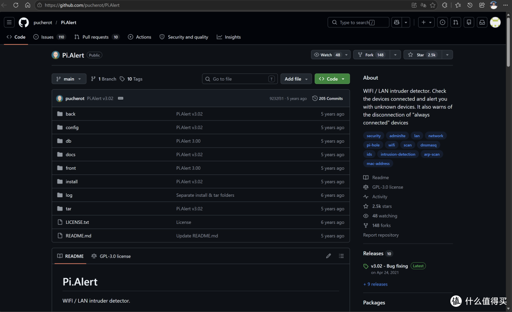Open Security and quality tab
This screenshot has width=512, height=312.
184,37
